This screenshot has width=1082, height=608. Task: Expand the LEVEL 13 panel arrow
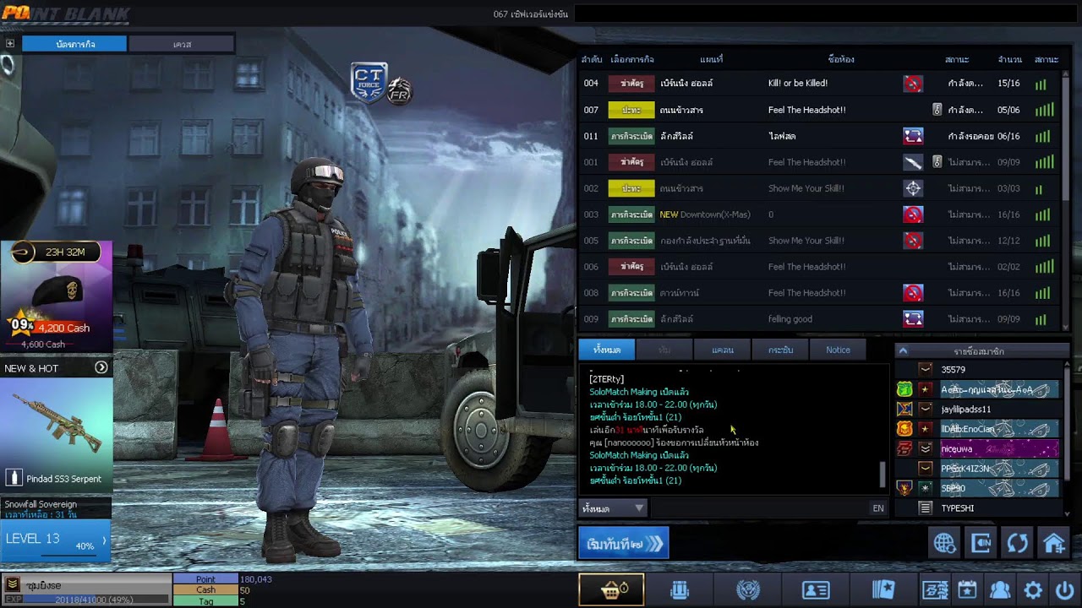pos(104,540)
